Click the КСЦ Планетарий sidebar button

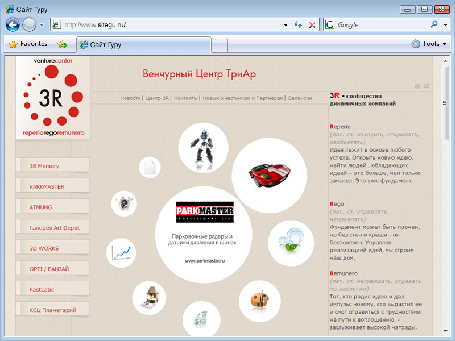point(53,310)
